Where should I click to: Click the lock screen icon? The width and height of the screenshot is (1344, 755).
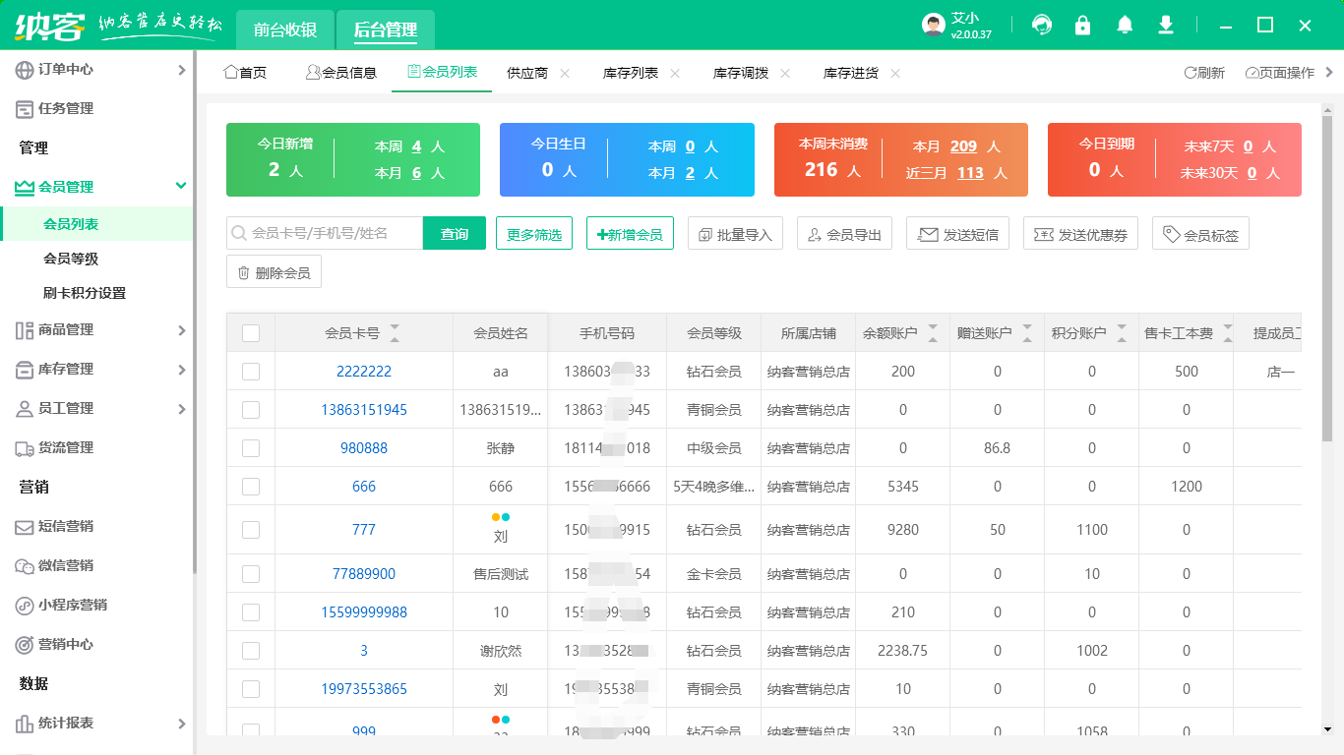(1082, 26)
